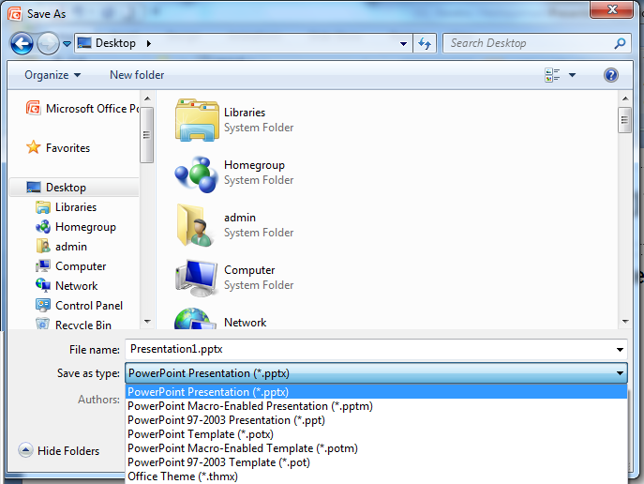Expand the arrow after Desktop in address bar
This screenshot has width=644, height=484.
pyautogui.click(x=149, y=43)
